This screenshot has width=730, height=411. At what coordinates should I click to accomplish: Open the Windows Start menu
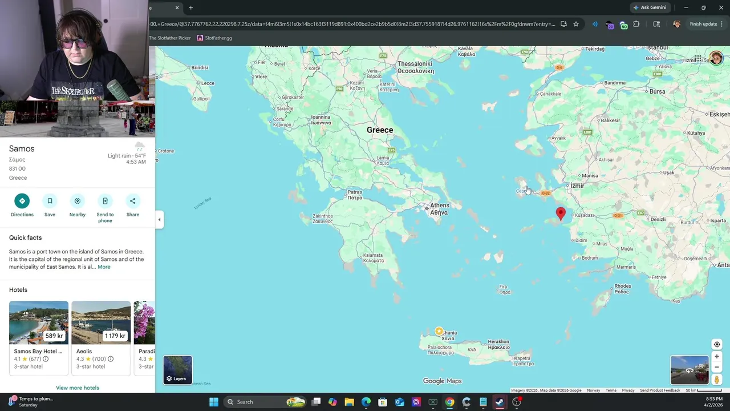pyautogui.click(x=214, y=402)
